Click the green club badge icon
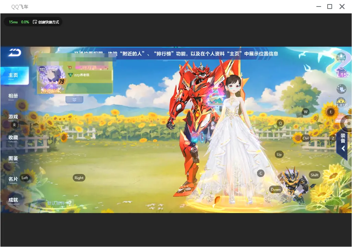The height and width of the screenshot is (247, 352). tap(70, 75)
